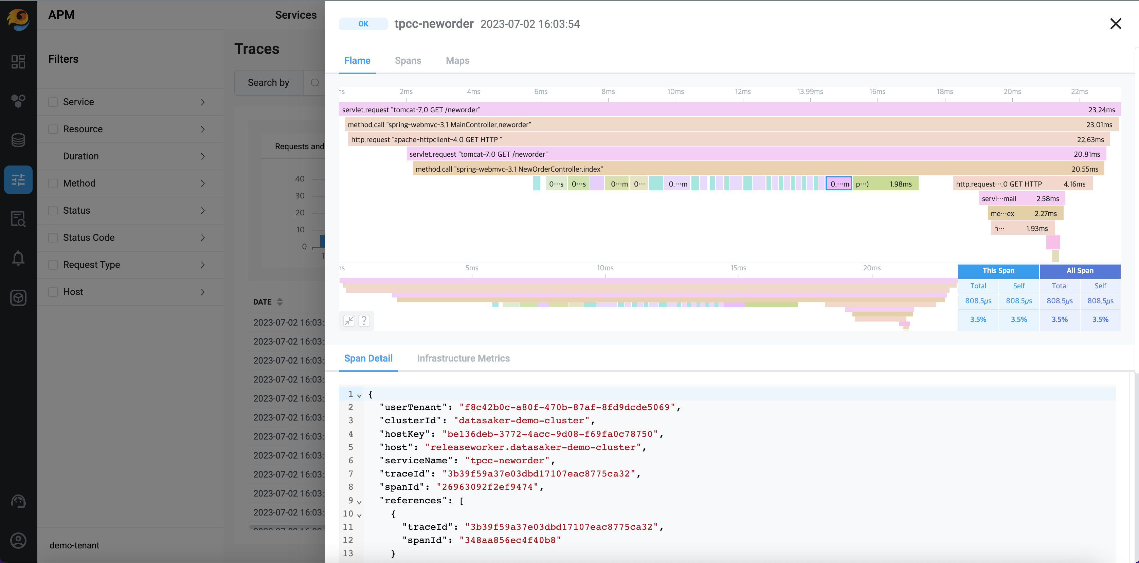Close the trace detail panel
The height and width of the screenshot is (563, 1139).
click(x=1116, y=24)
